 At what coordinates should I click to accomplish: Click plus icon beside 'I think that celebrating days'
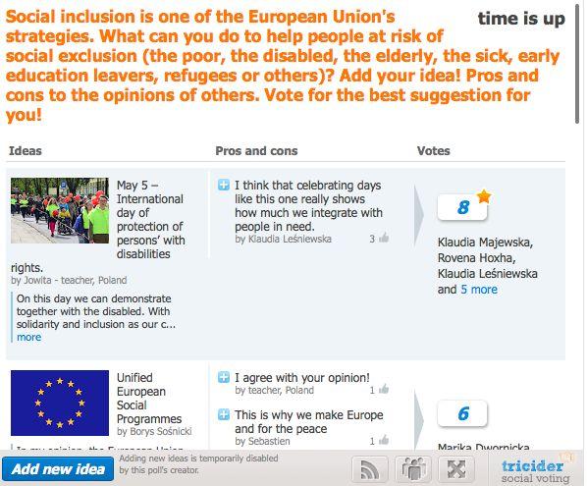(x=224, y=185)
